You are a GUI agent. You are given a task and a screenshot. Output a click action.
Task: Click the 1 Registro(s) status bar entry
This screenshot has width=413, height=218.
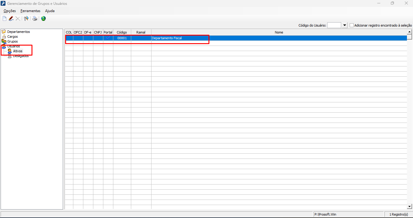point(398,214)
